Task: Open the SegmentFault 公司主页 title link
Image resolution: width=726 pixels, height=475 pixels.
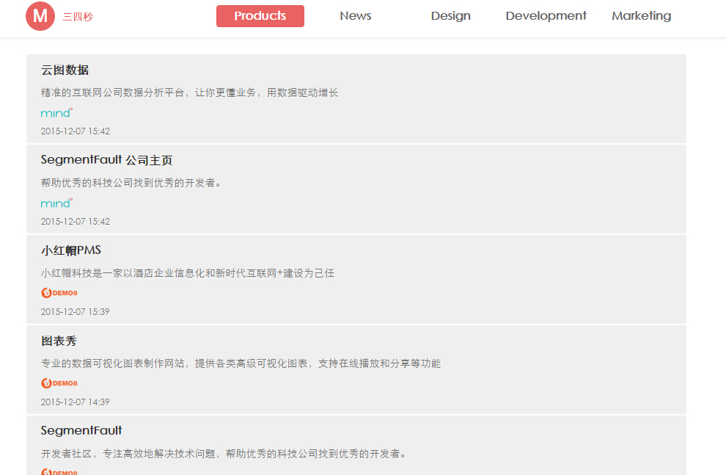Action: click(x=106, y=161)
